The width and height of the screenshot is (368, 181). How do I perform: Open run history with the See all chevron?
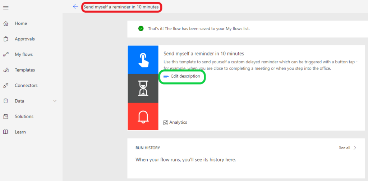[355, 148]
